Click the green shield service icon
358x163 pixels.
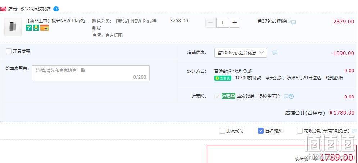tap(36, 28)
